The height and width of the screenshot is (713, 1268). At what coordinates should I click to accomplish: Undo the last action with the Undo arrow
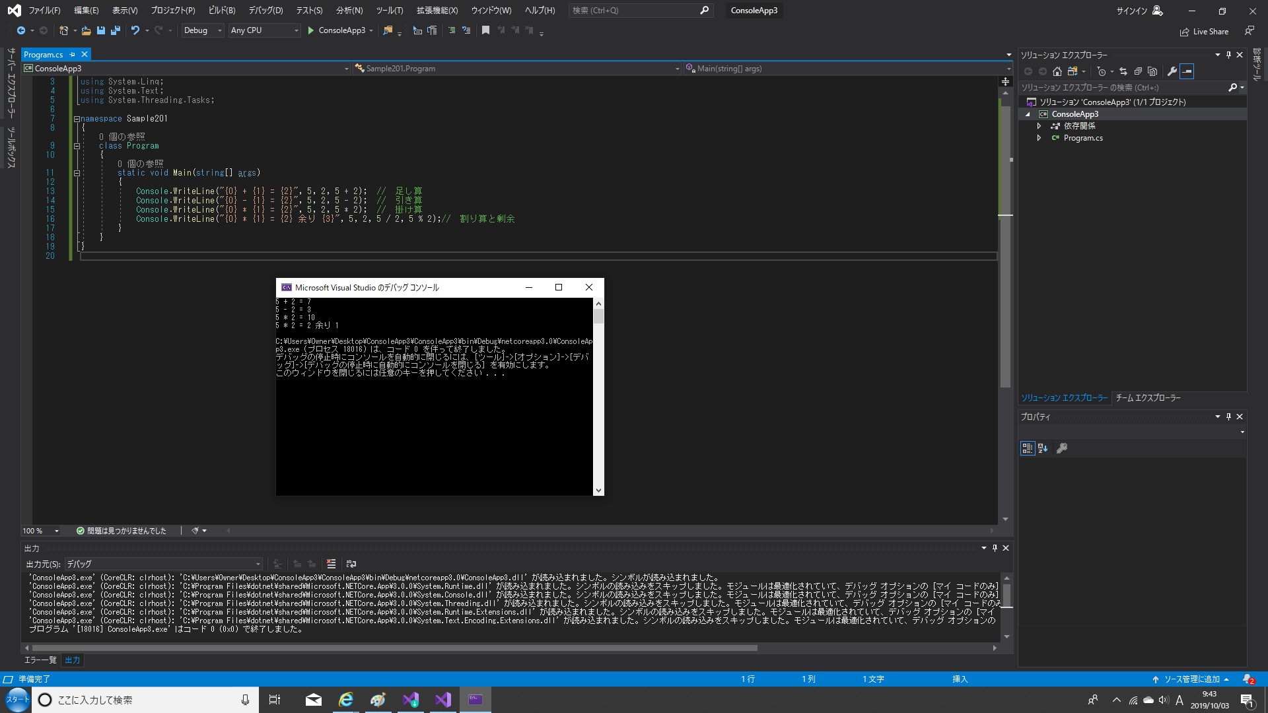tap(135, 30)
